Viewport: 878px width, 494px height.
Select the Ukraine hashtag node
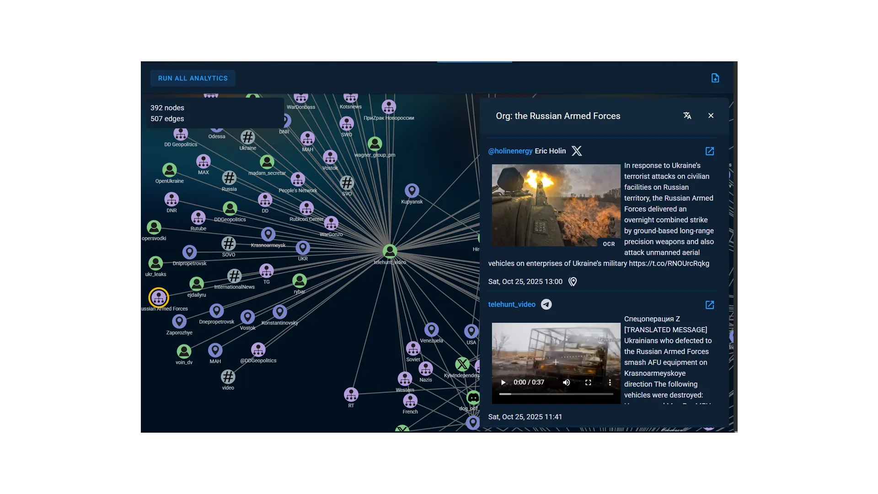pyautogui.click(x=247, y=137)
